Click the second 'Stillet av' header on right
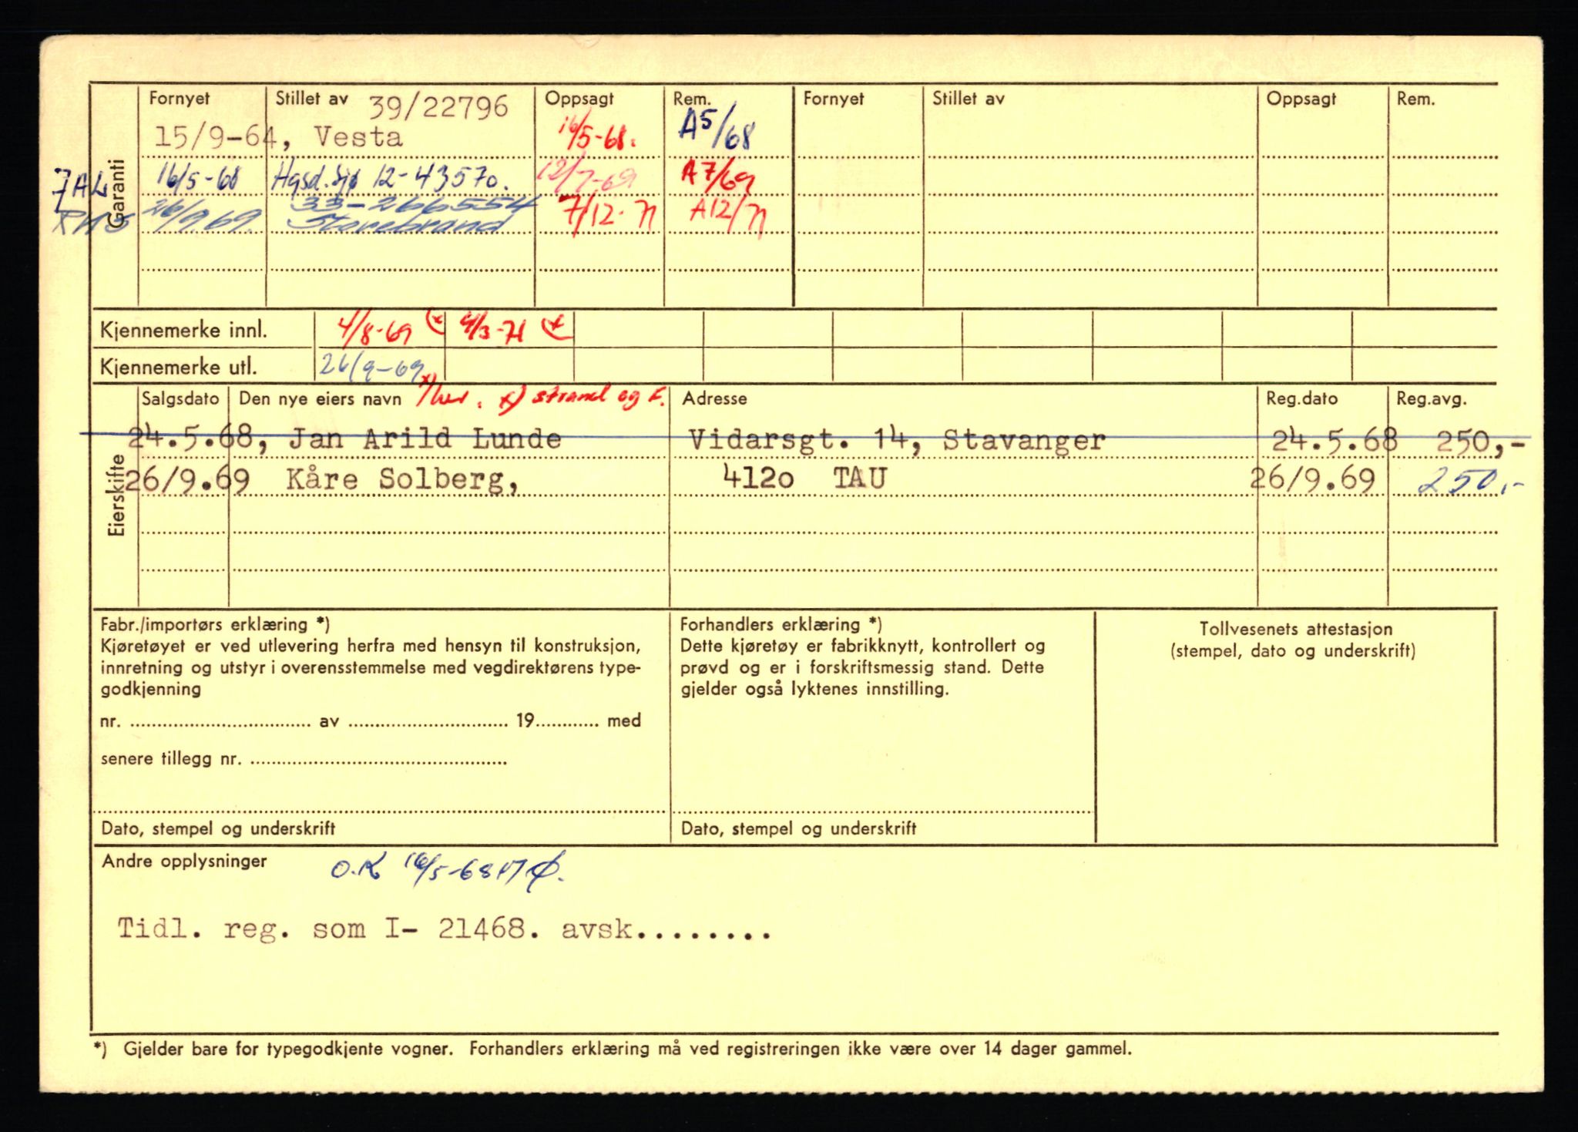The width and height of the screenshot is (1578, 1132). pos(969,99)
